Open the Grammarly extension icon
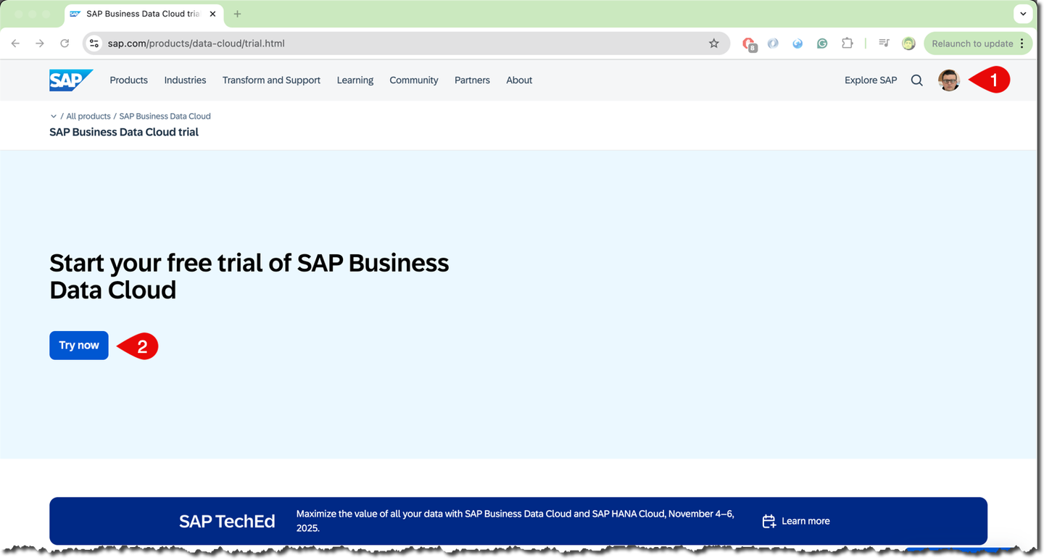This screenshot has width=1044, height=560. tap(822, 43)
